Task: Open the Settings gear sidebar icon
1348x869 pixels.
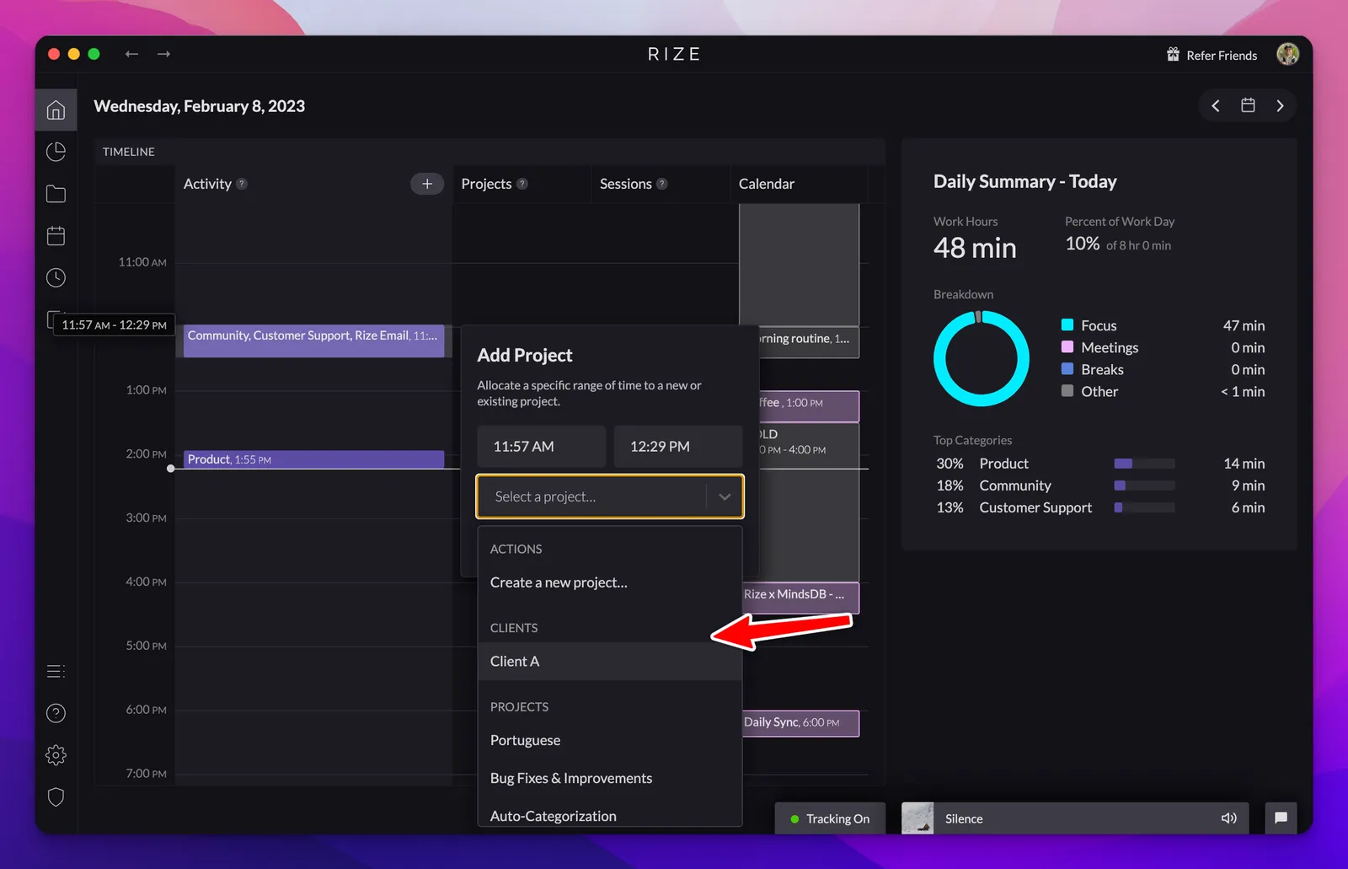Action: coord(56,755)
